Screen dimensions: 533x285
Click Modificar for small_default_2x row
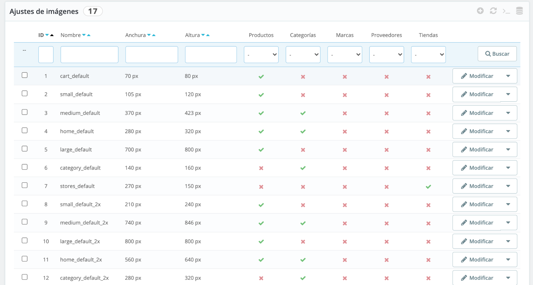click(x=477, y=205)
